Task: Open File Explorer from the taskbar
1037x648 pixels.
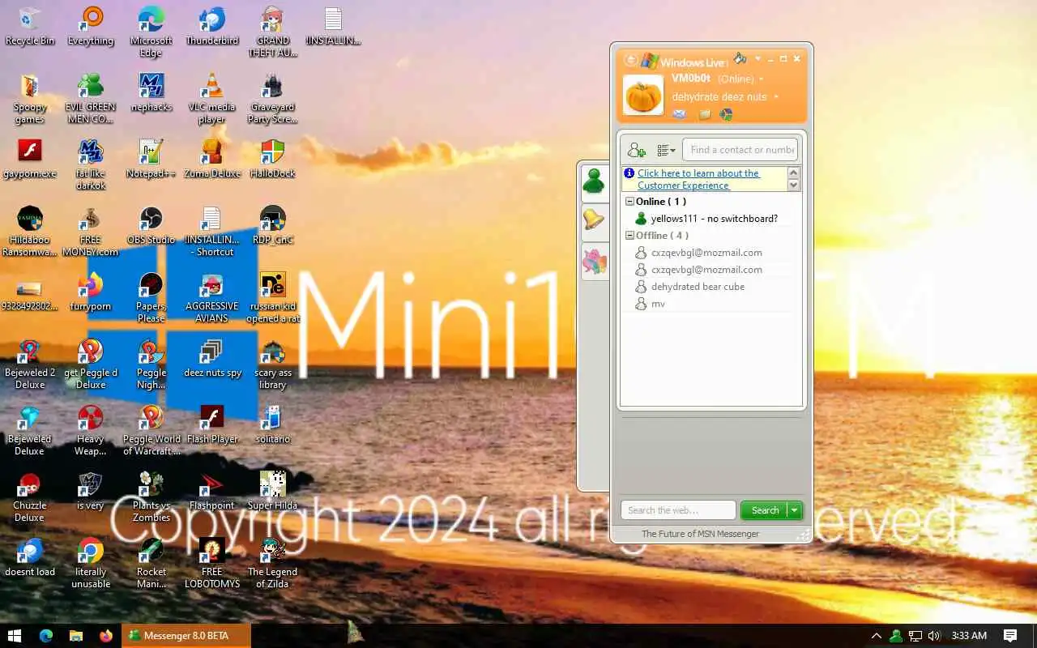Action: 75,636
